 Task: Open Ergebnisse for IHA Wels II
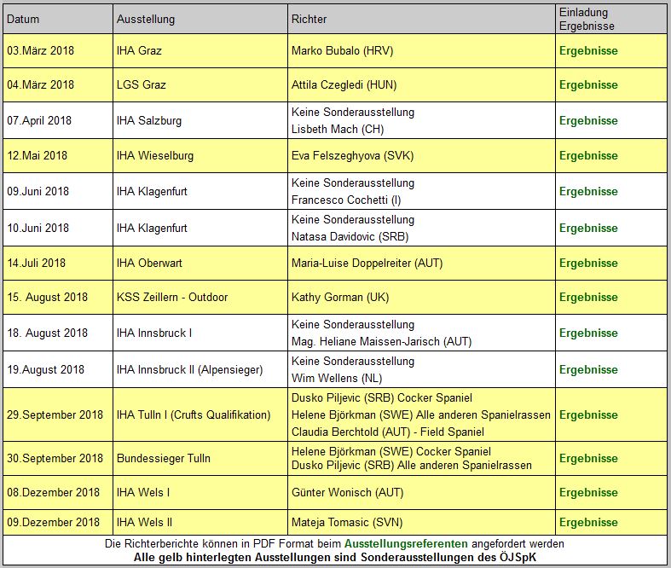tap(588, 522)
